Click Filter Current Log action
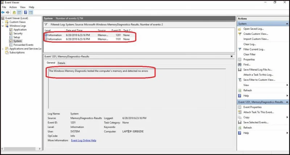The image size is (290, 155). pos(254,49)
